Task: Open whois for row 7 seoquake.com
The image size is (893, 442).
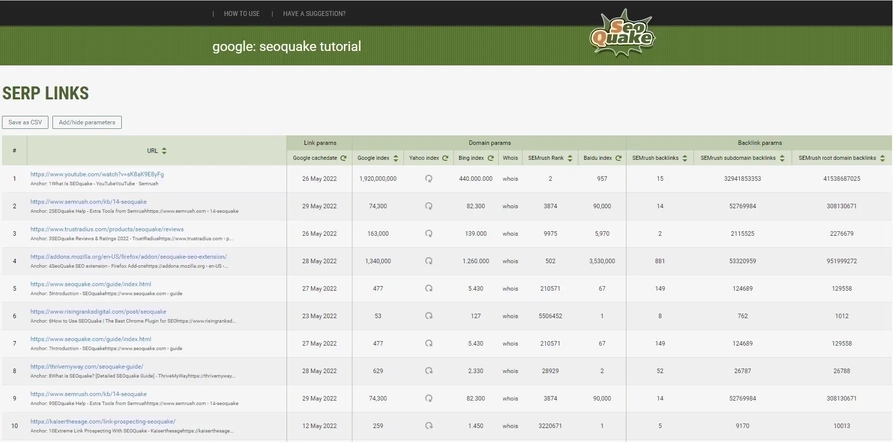Action: pyautogui.click(x=510, y=344)
